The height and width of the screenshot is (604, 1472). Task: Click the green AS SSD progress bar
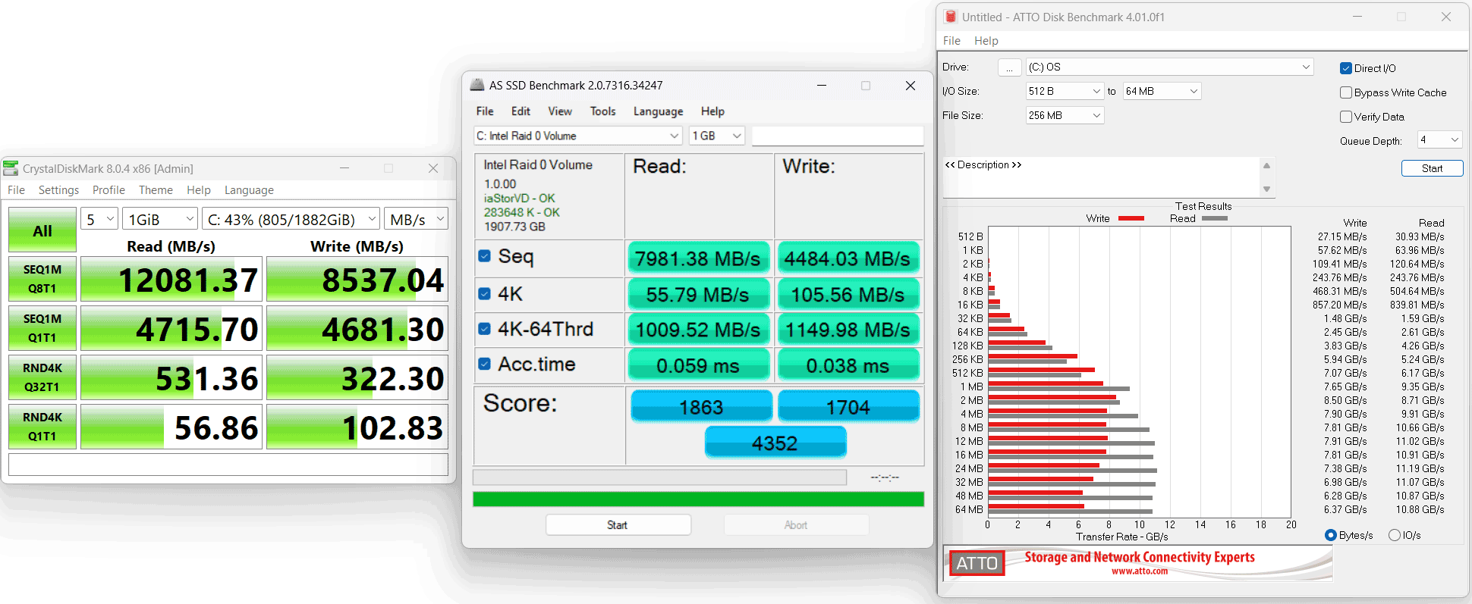[698, 499]
